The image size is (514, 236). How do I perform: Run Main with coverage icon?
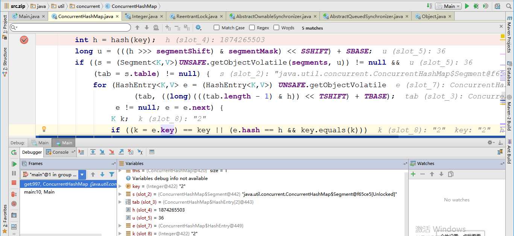[486, 6]
